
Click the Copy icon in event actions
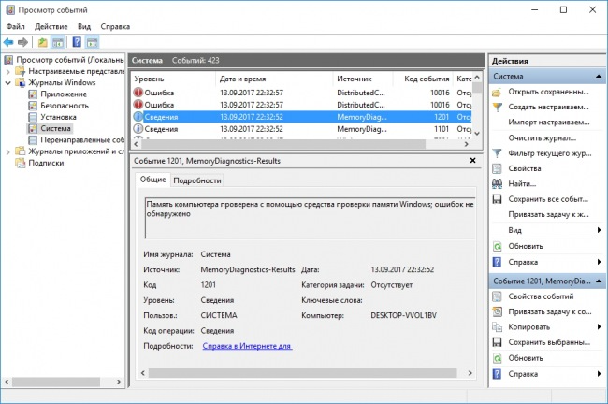[x=497, y=326]
